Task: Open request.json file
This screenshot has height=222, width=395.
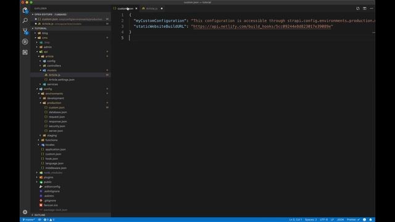Action: (57, 117)
